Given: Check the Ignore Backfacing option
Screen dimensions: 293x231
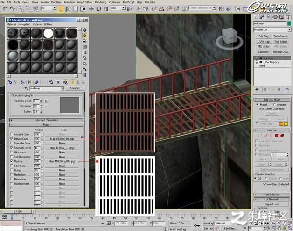Looking at the screenshot, I should point(257,150).
